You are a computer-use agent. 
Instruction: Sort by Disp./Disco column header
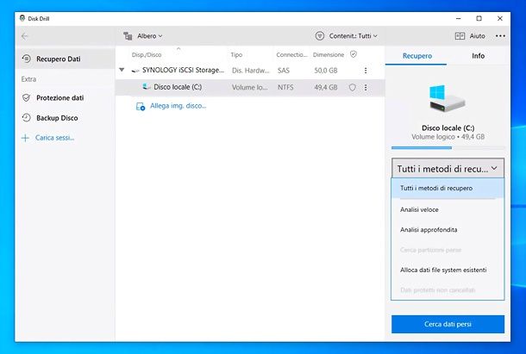(147, 54)
